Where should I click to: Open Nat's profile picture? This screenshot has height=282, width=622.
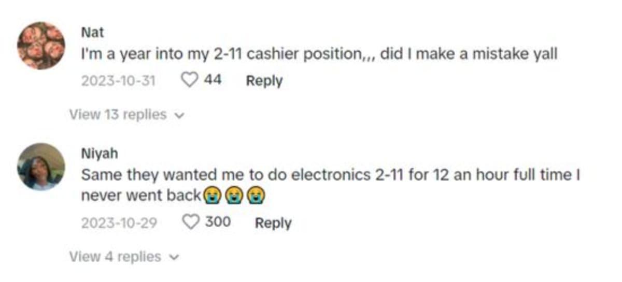pyautogui.click(x=41, y=46)
